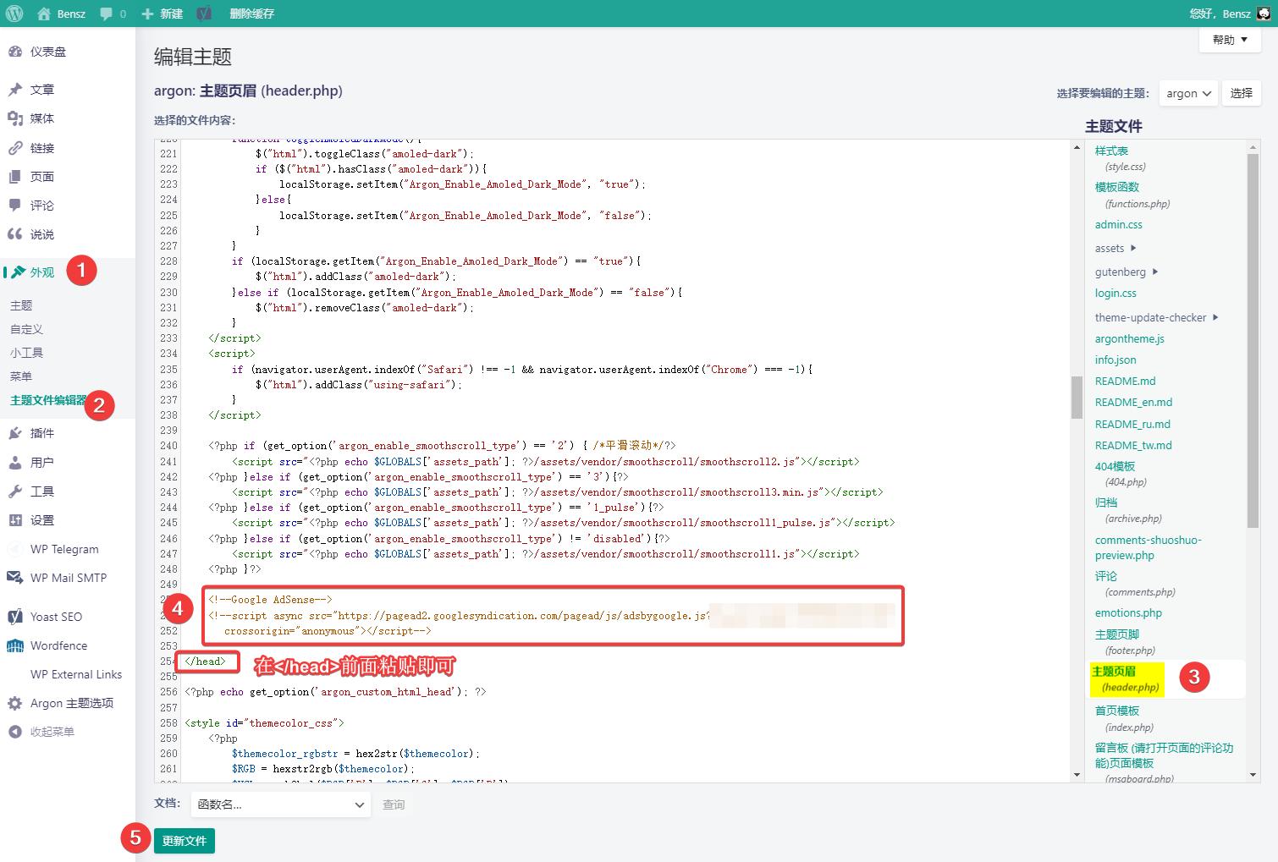Open 主题页眉 header.php file
This screenshot has width=1278, height=862.
pyautogui.click(x=1127, y=679)
